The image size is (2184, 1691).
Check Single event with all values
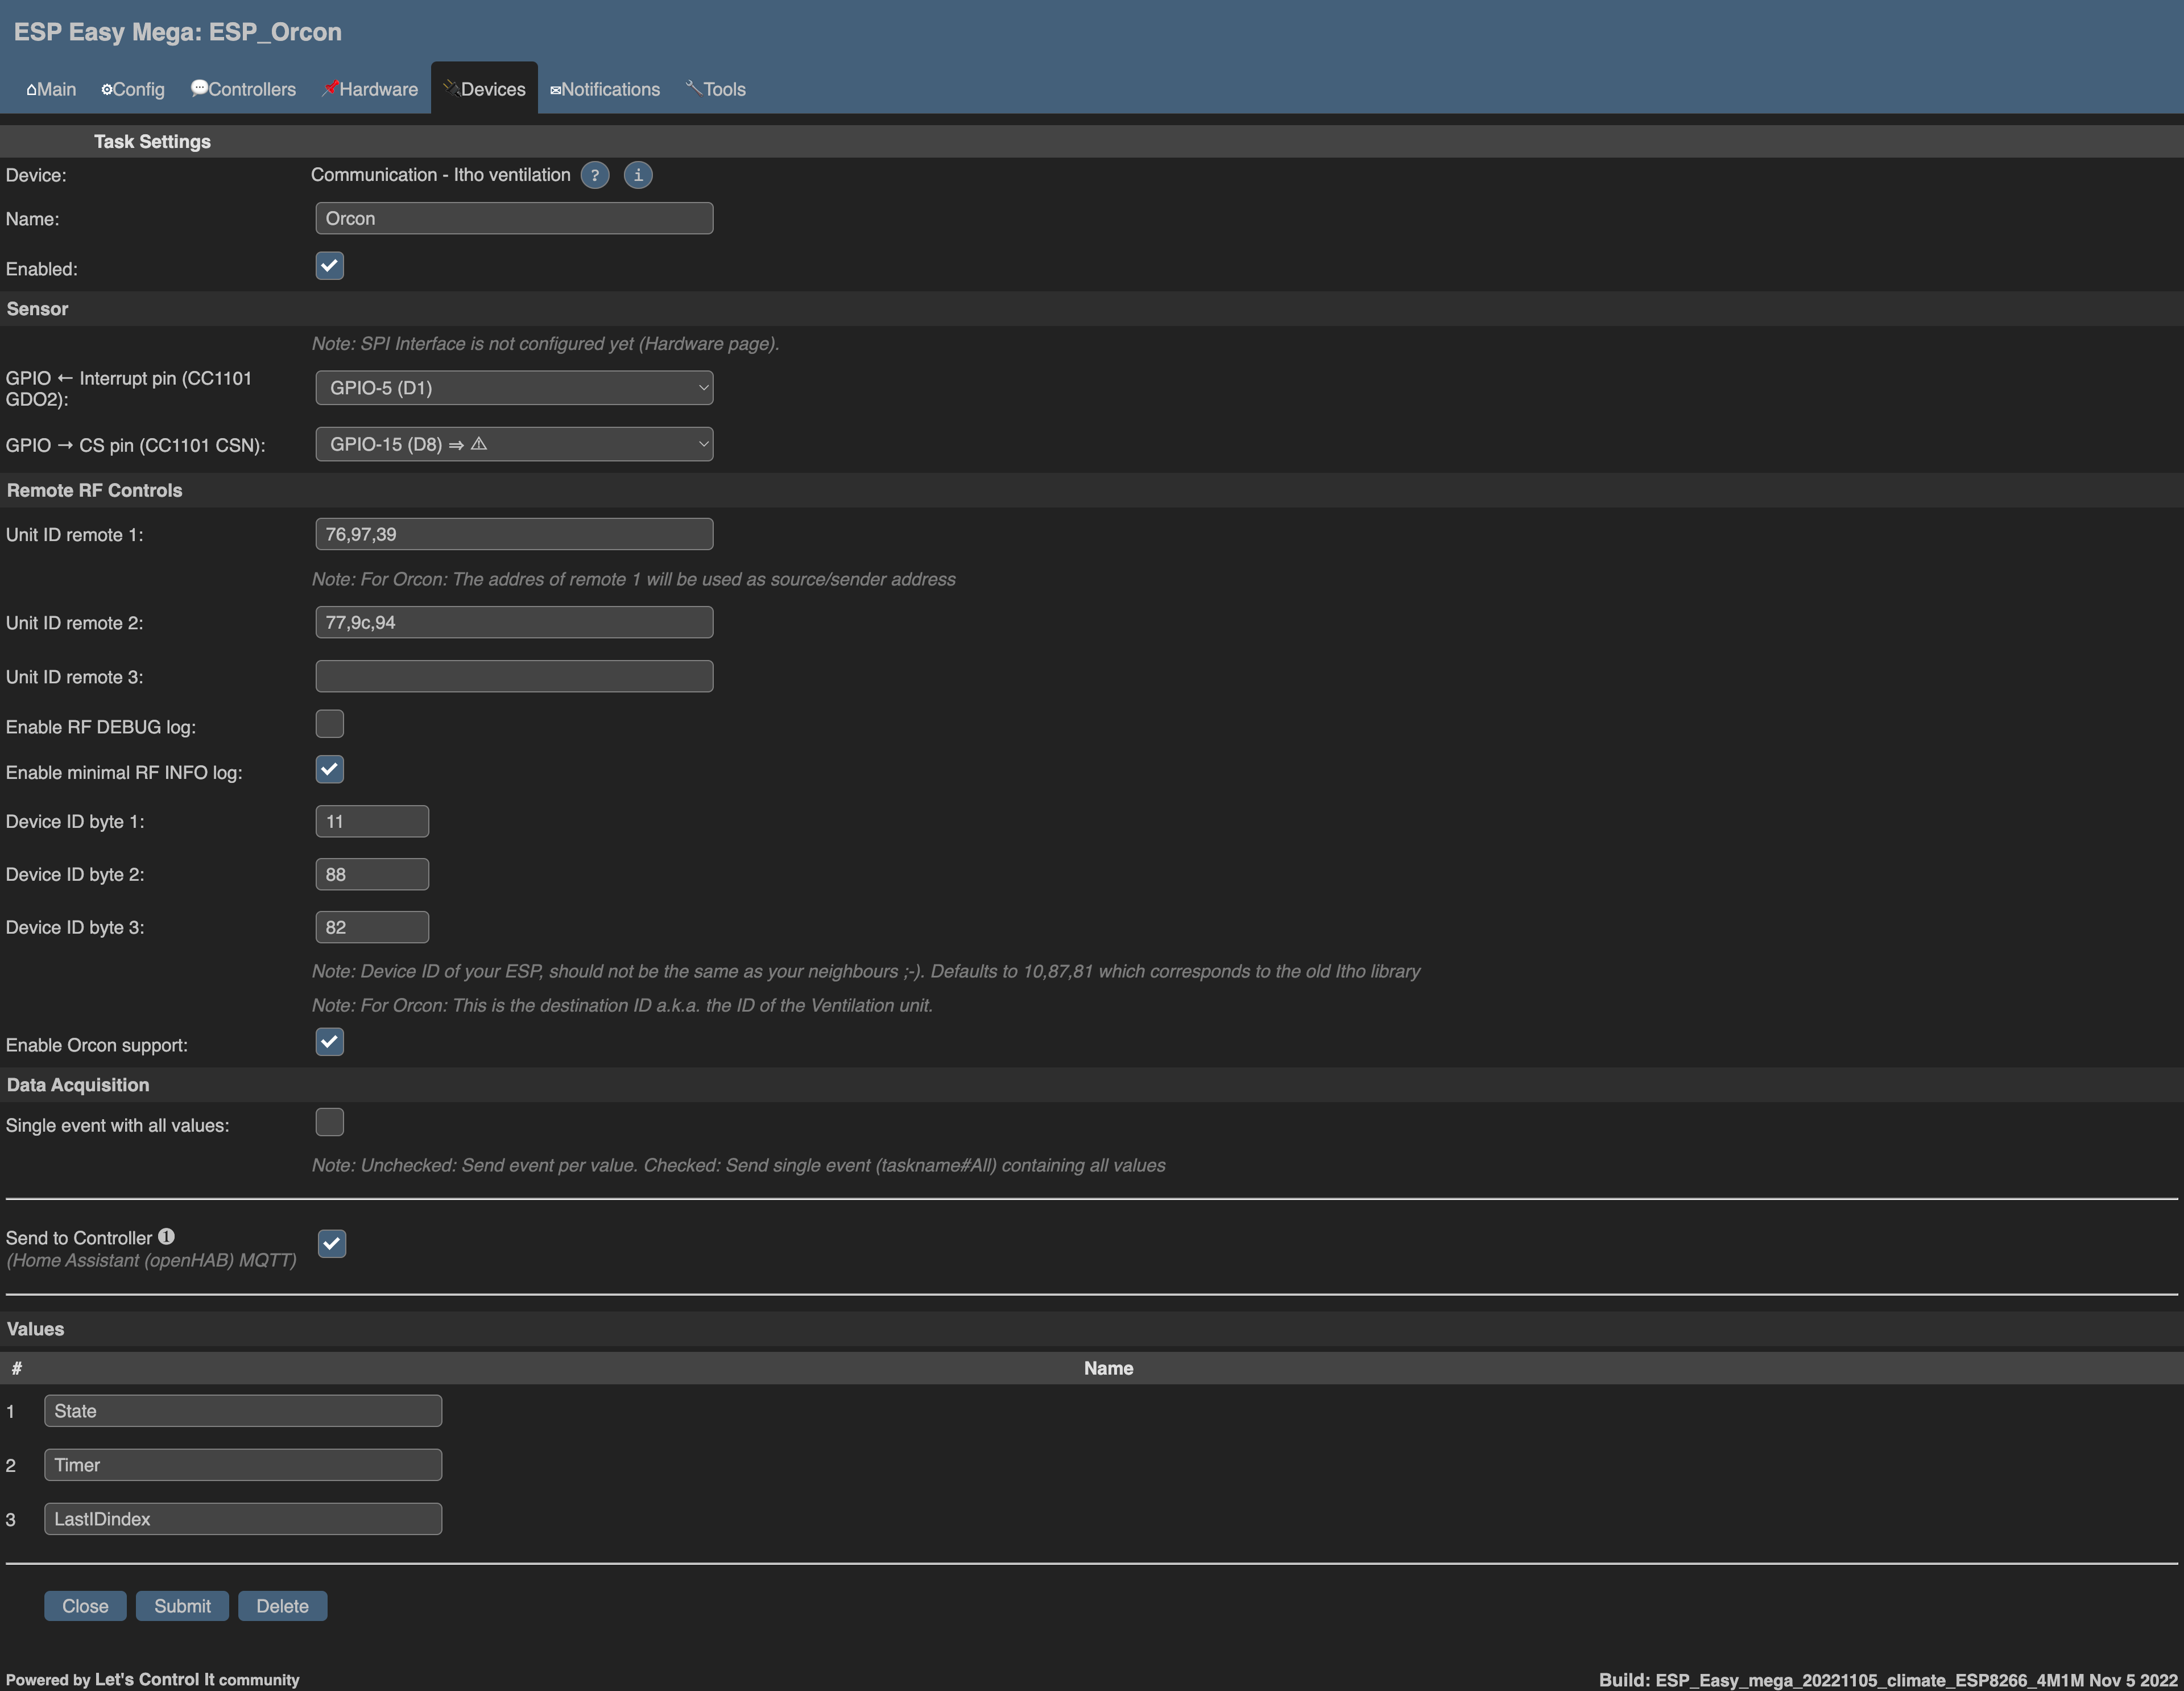[x=329, y=1121]
